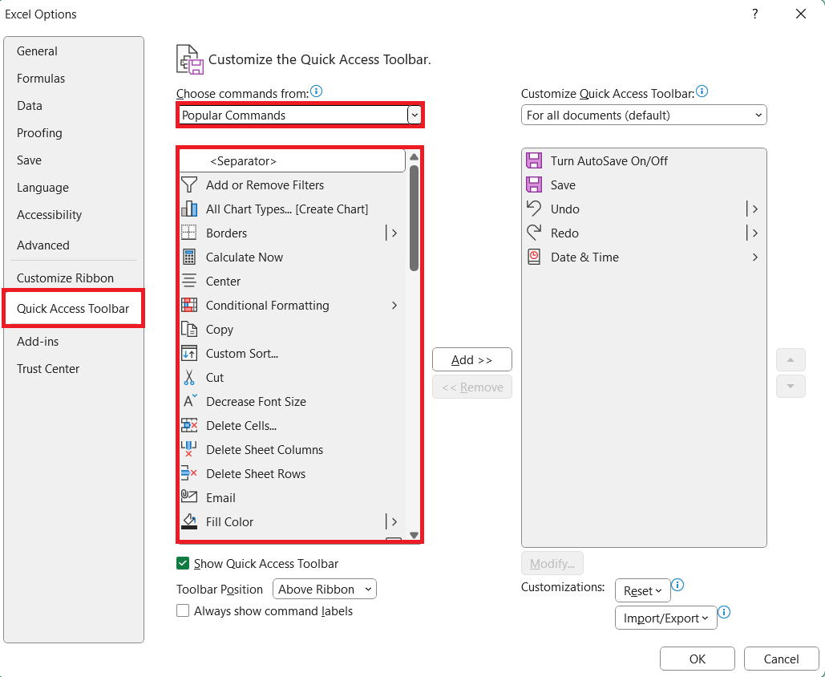The image size is (825, 677).
Task: Enable Always show command labels checkbox
Action: tap(183, 610)
